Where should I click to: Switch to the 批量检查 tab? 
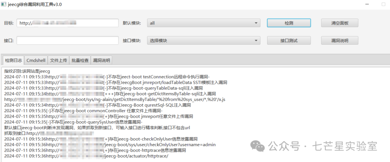[80, 60]
